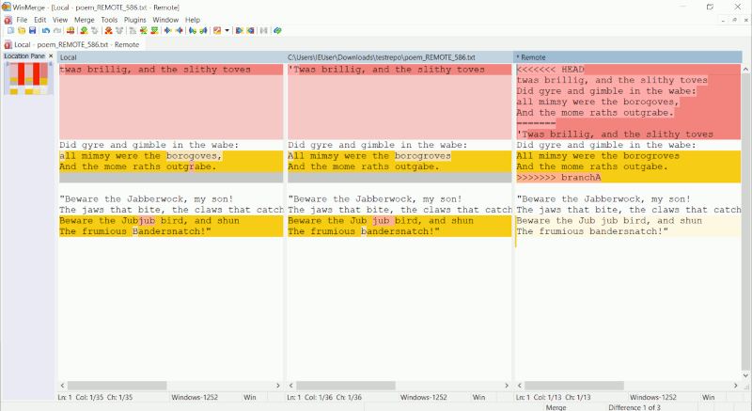752x411 pixels.
Task: Click the Auto Merge toolbar icon
Action: (x=217, y=30)
